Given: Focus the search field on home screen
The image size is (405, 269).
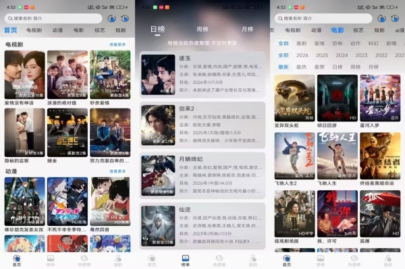Looking at the screenshot, I should click(x=53, y=18).
